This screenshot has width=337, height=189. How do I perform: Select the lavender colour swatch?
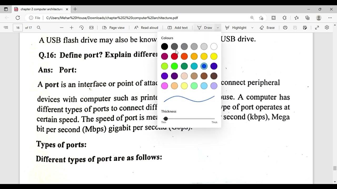tap(214, 86)
